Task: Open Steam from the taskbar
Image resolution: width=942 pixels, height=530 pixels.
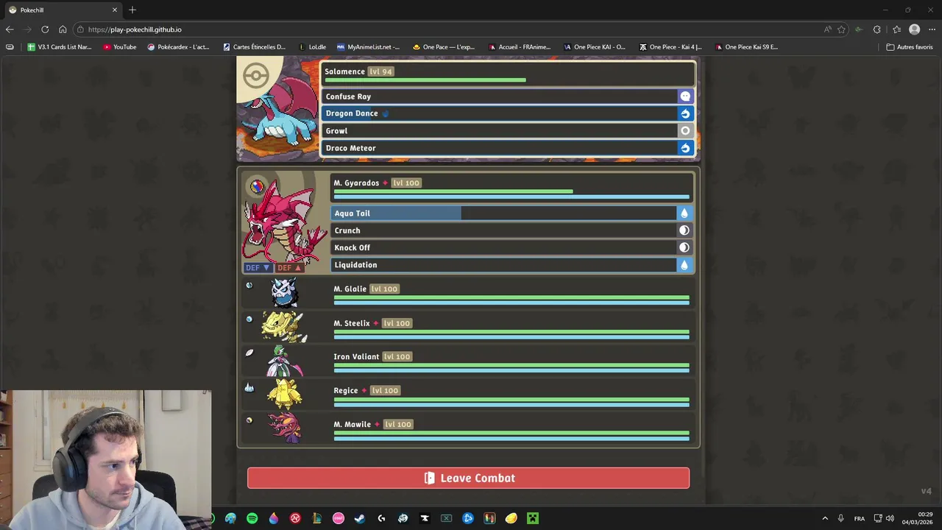Action: click(360, 518)
